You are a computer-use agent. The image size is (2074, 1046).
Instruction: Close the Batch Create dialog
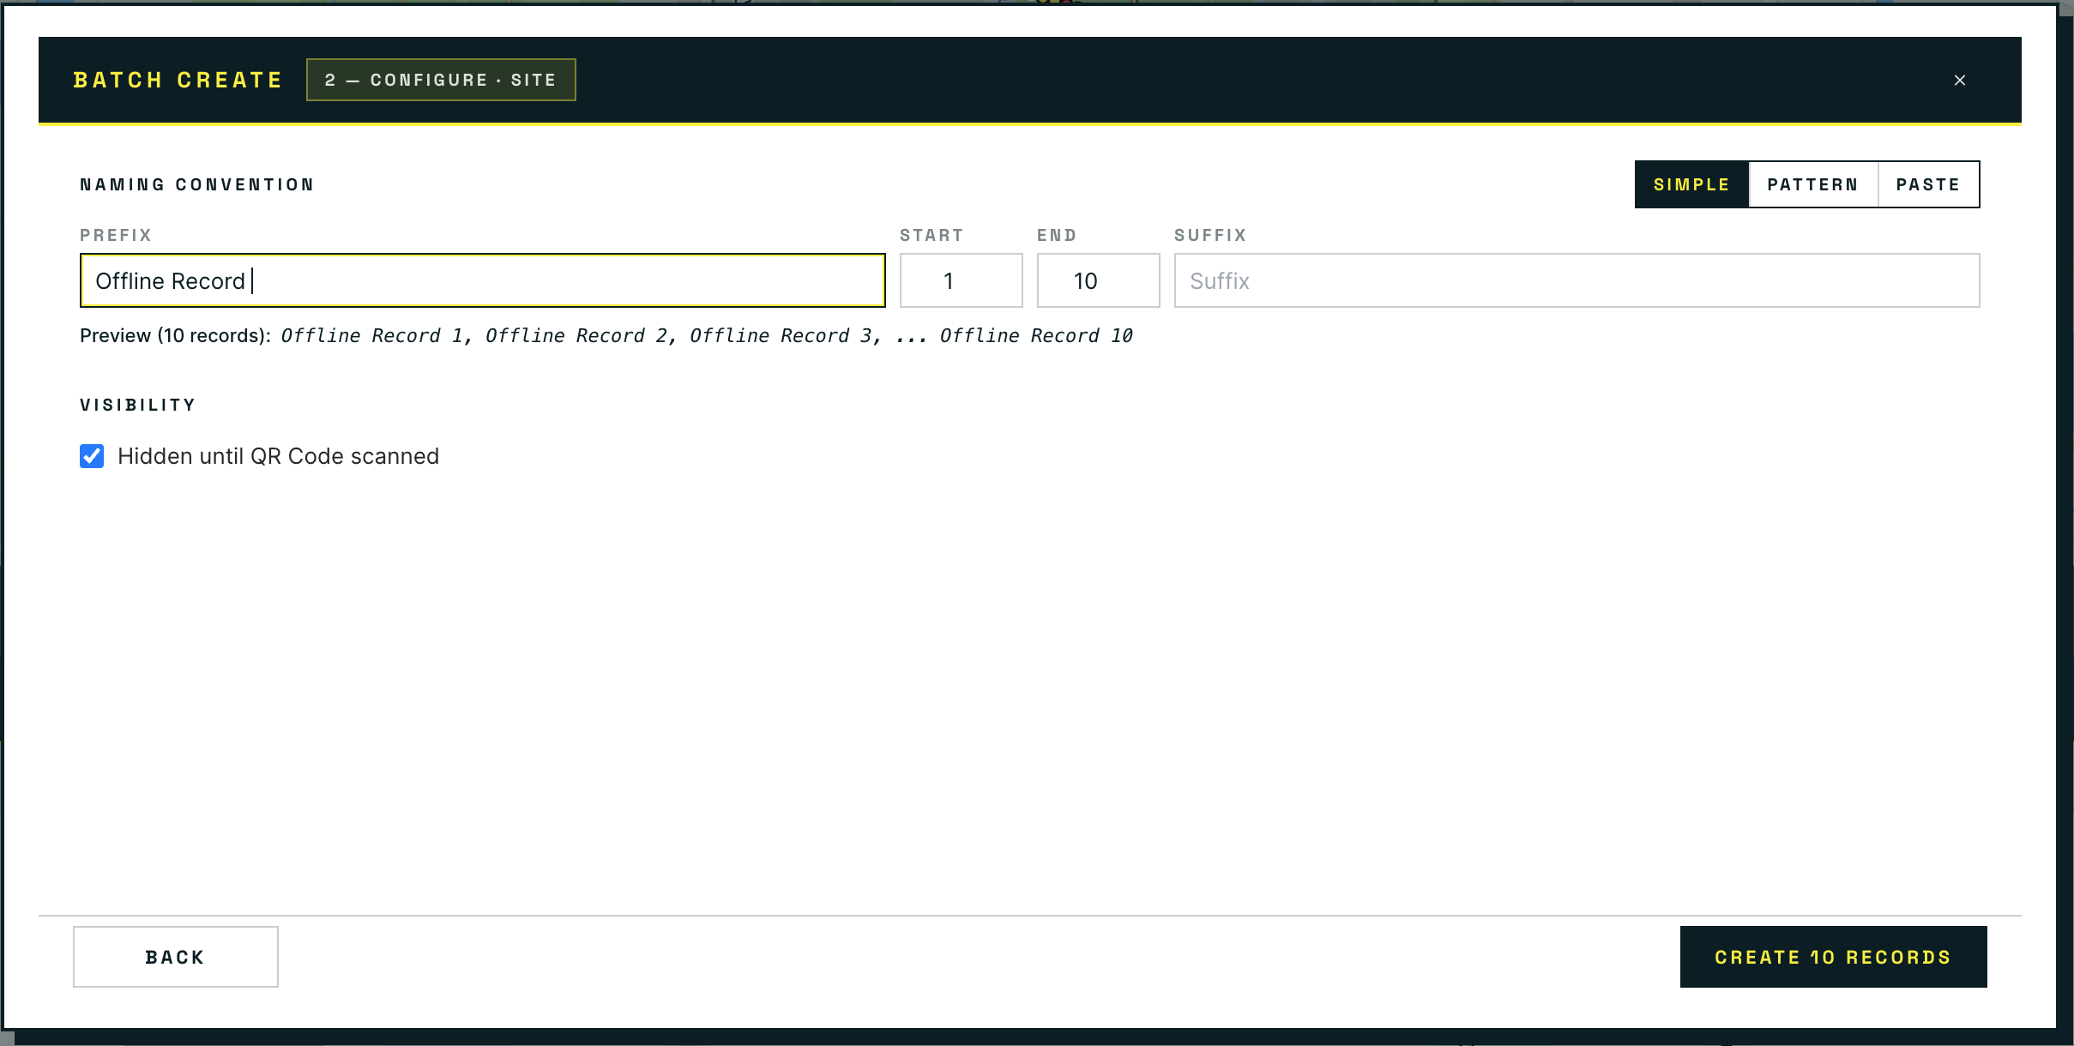click(x=1959, y=80)
